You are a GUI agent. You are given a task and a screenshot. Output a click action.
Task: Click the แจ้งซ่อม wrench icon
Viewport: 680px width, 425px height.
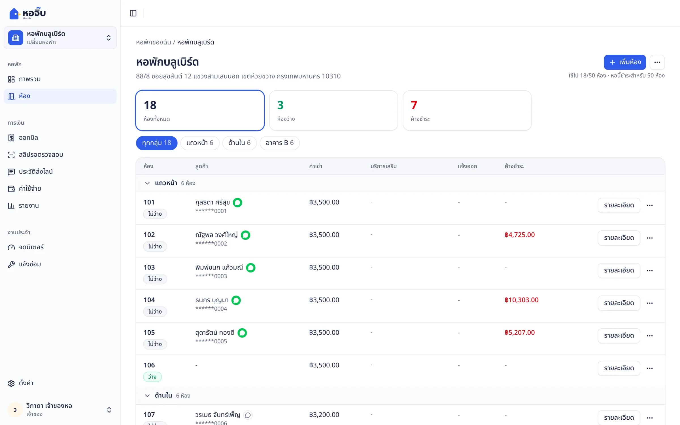11,264
